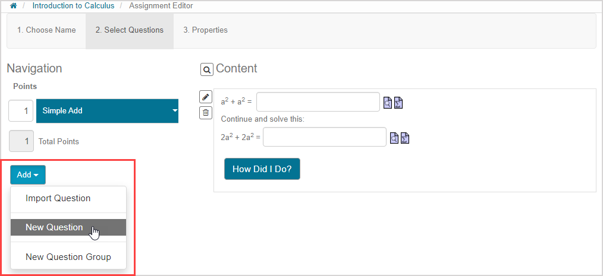Go to the Properties step tab

coord(205,30)
